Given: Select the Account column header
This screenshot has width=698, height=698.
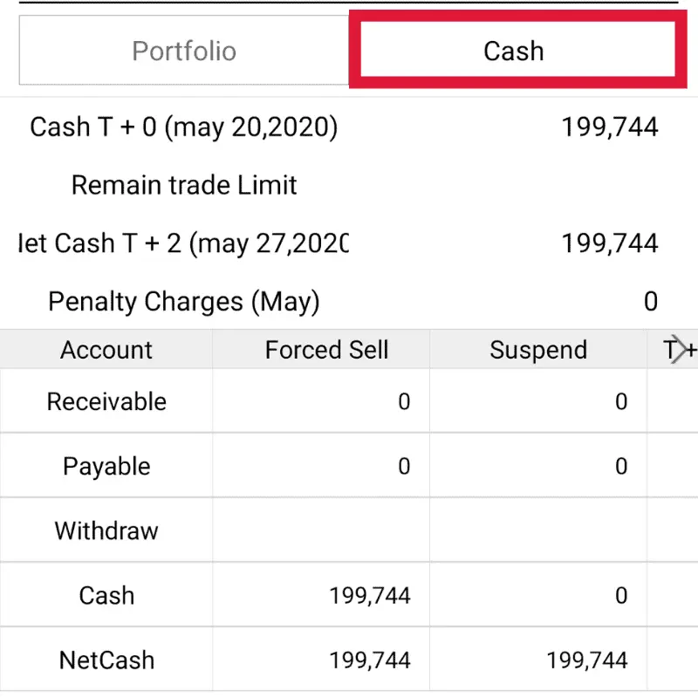Looking at the screenshot, I should coord(106,349).
